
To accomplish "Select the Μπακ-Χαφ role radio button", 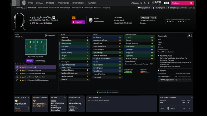I will [x=17, y=67].
